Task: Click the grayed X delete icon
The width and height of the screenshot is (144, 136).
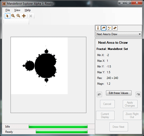Action: tap(31, 16)
